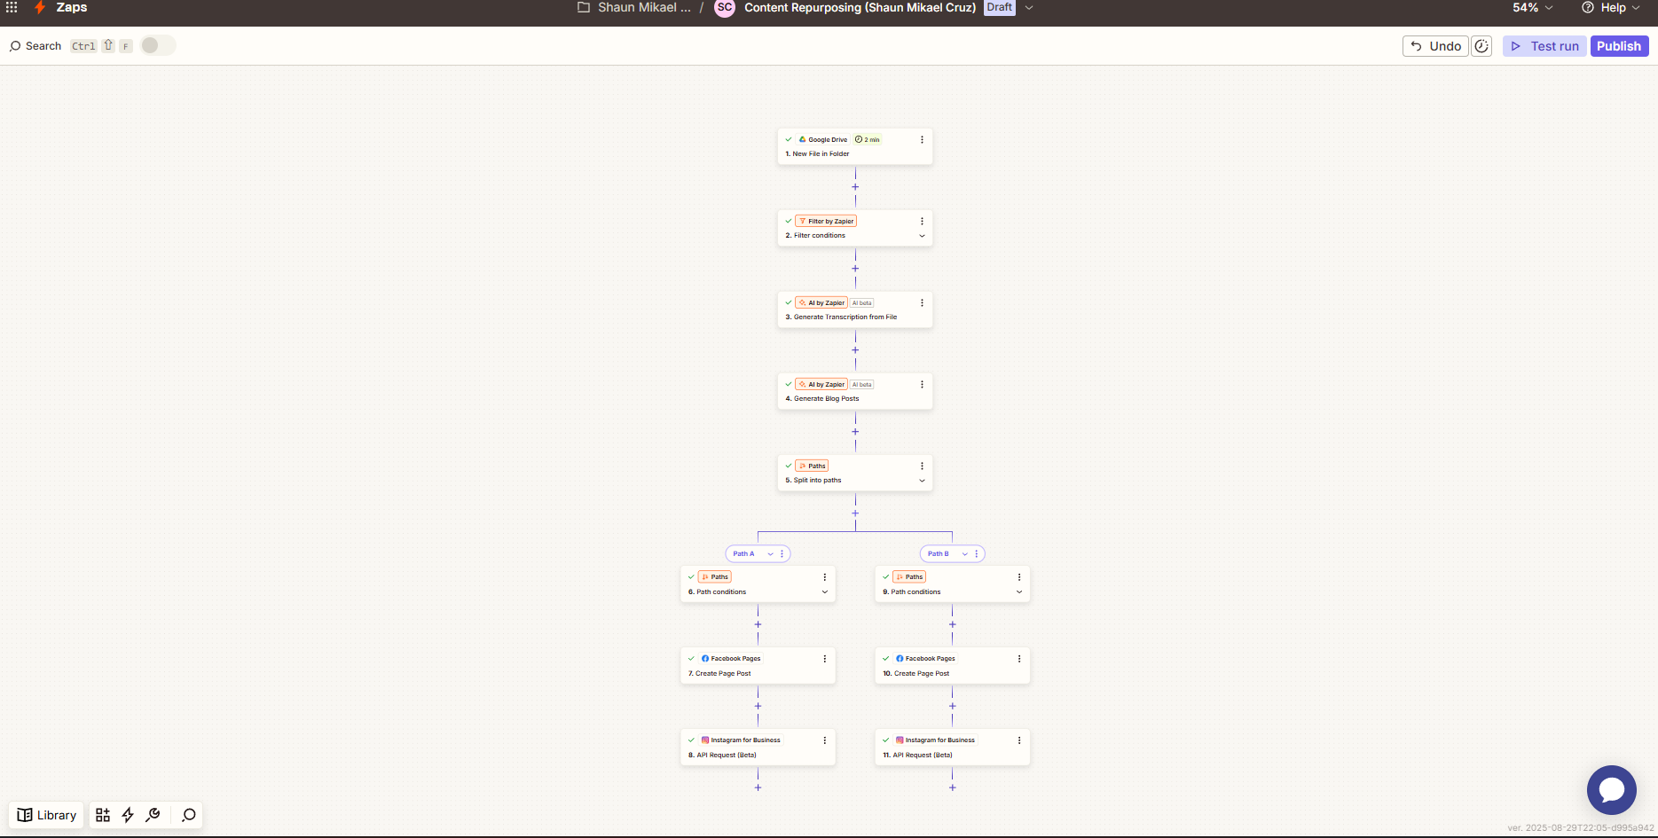
Task: Toggle the switch next to Search
Action: pyautogui.click(x=158, y=45)
